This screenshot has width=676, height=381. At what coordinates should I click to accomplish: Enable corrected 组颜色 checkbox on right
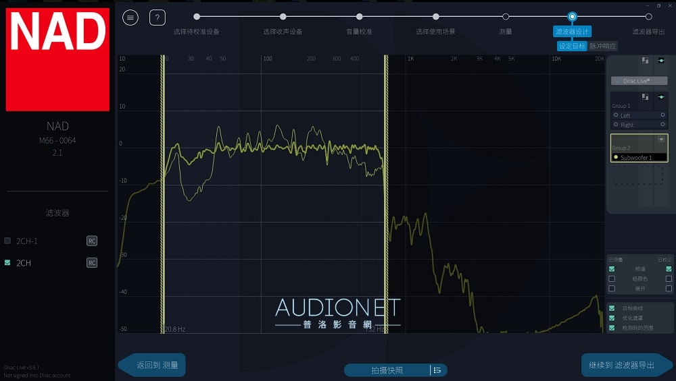click(669, 279)
